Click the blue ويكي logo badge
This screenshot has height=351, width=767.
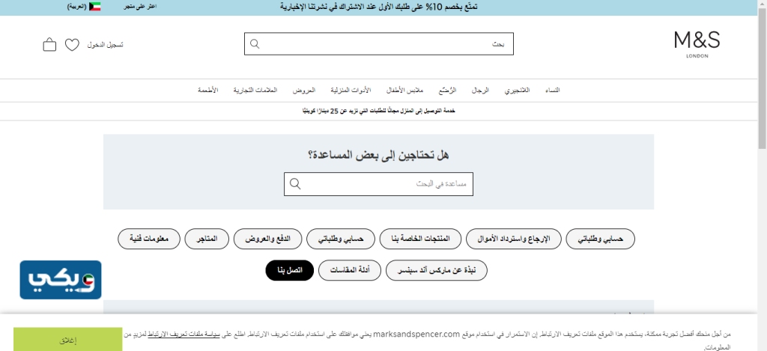point(61,280)
